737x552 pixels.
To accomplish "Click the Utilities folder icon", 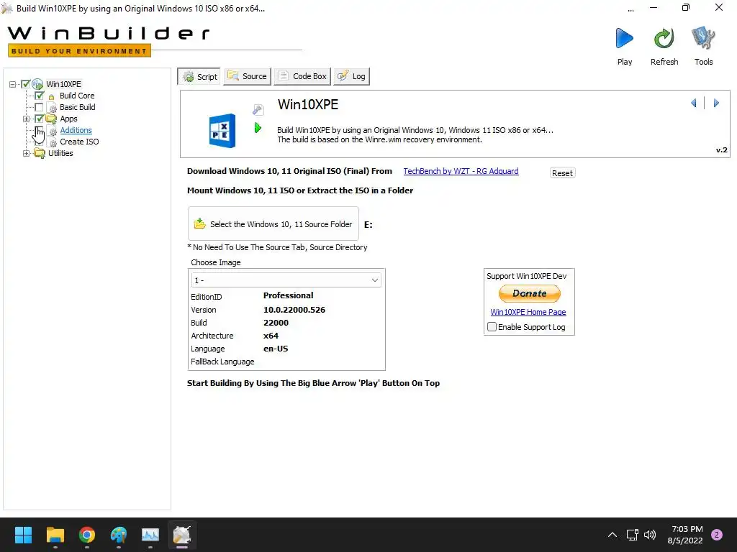I will (x=40, y=153).
